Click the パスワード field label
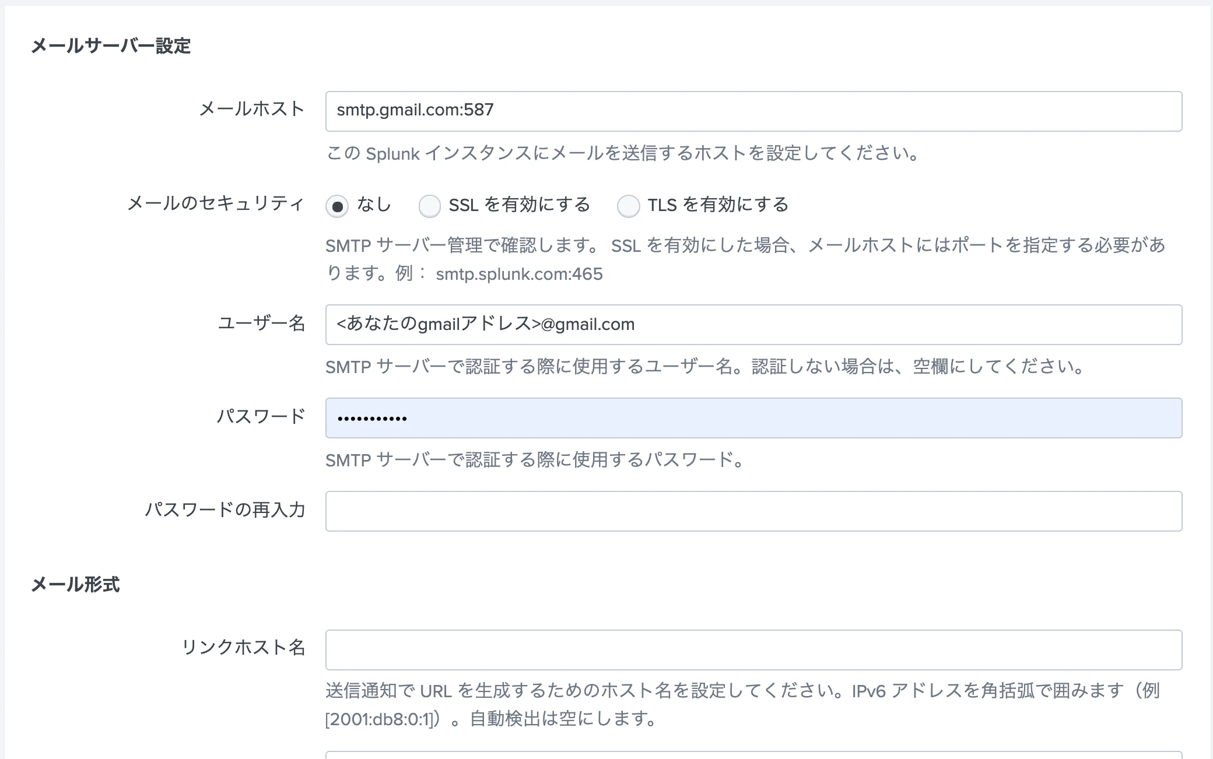 tap(261, 416)
